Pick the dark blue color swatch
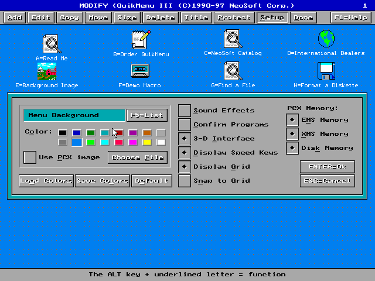 [x=77, y=133]
